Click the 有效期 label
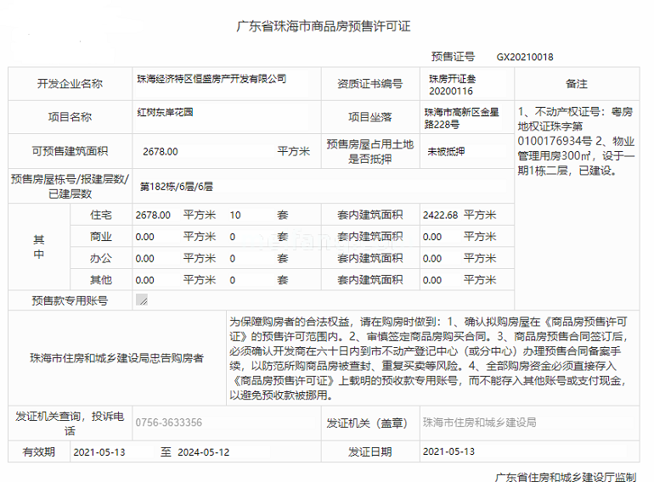 pyautogui.click(x=39, y=452)
